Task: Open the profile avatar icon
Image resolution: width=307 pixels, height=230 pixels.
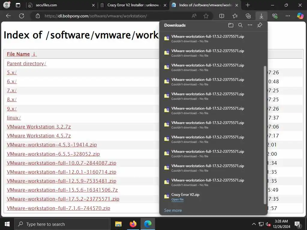Action: point(7,5)
